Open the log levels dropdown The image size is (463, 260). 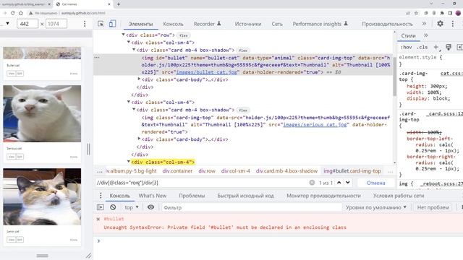pyautogui.click(x=376, y=207)
